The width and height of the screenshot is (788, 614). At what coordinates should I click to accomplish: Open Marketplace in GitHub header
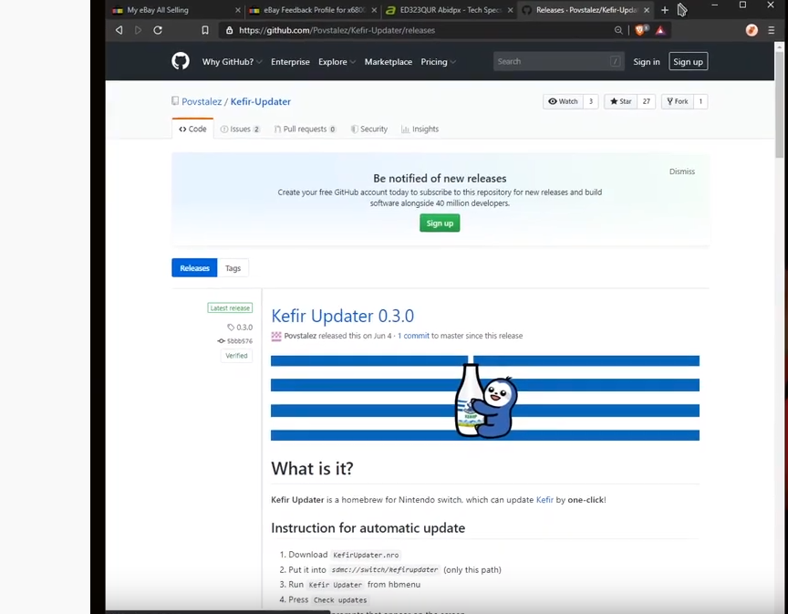[388, 61]
